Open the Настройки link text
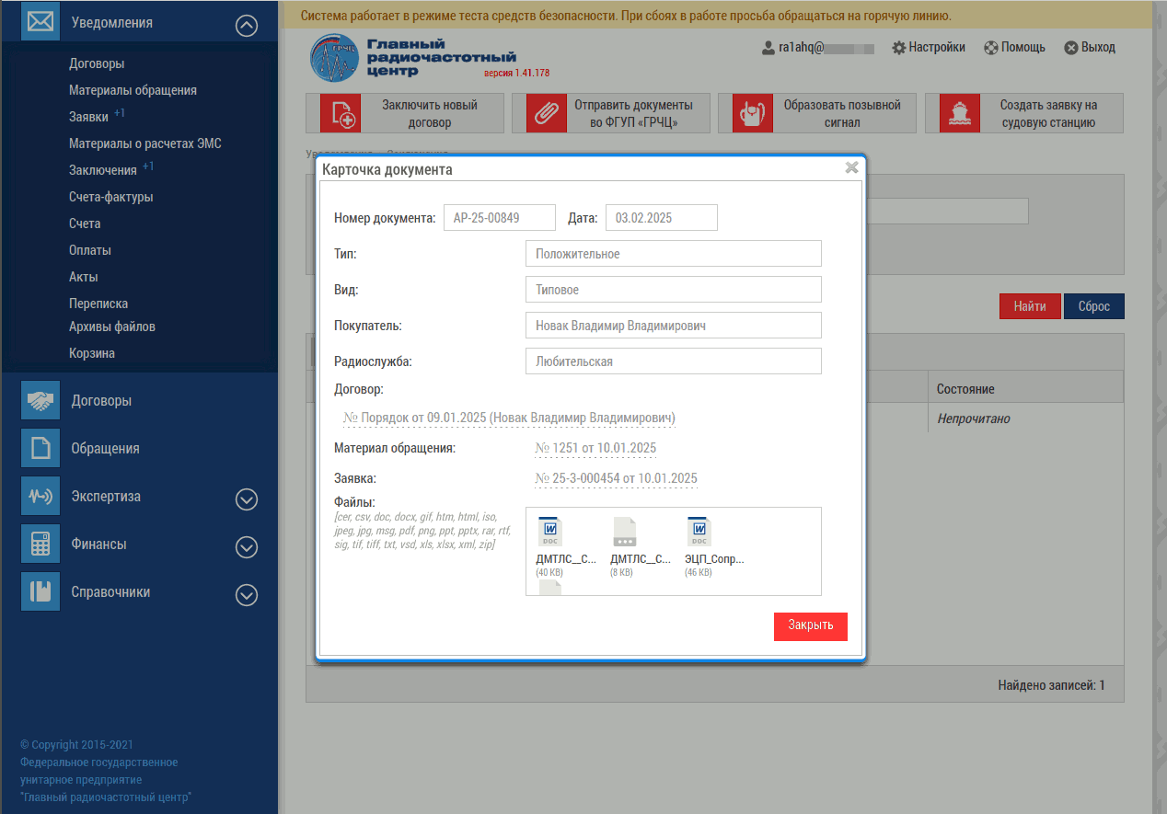 point(937,48)
